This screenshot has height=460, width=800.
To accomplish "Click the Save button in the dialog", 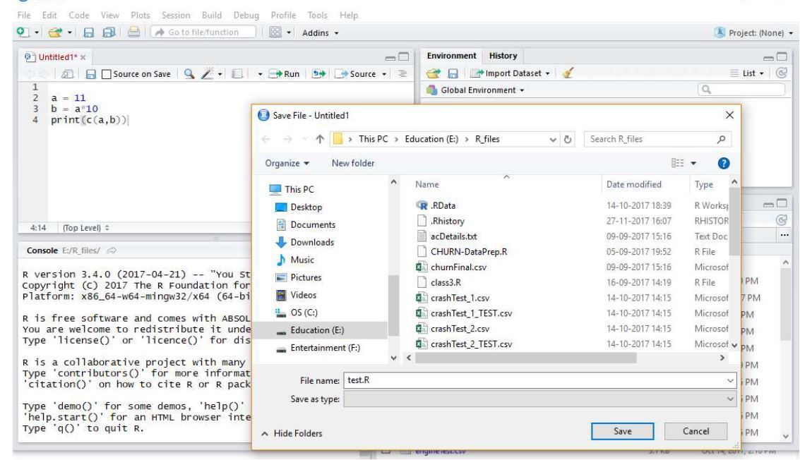I will [623, 431].
